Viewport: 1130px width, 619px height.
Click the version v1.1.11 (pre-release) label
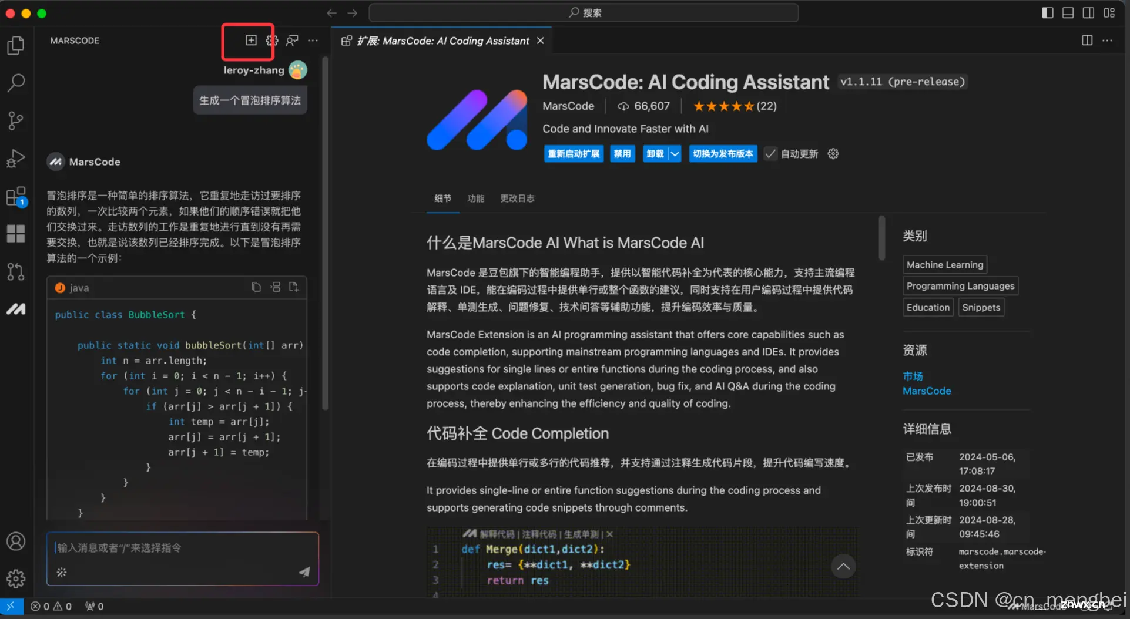[x=903, y=82]
